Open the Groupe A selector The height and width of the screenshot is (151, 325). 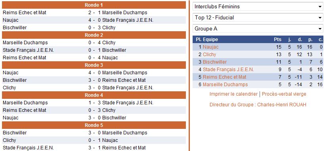258,29
